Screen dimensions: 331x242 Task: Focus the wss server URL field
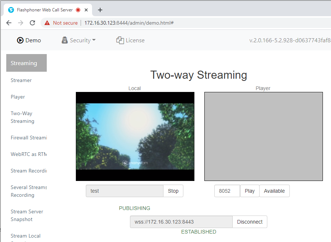click(x=181, y=222)
